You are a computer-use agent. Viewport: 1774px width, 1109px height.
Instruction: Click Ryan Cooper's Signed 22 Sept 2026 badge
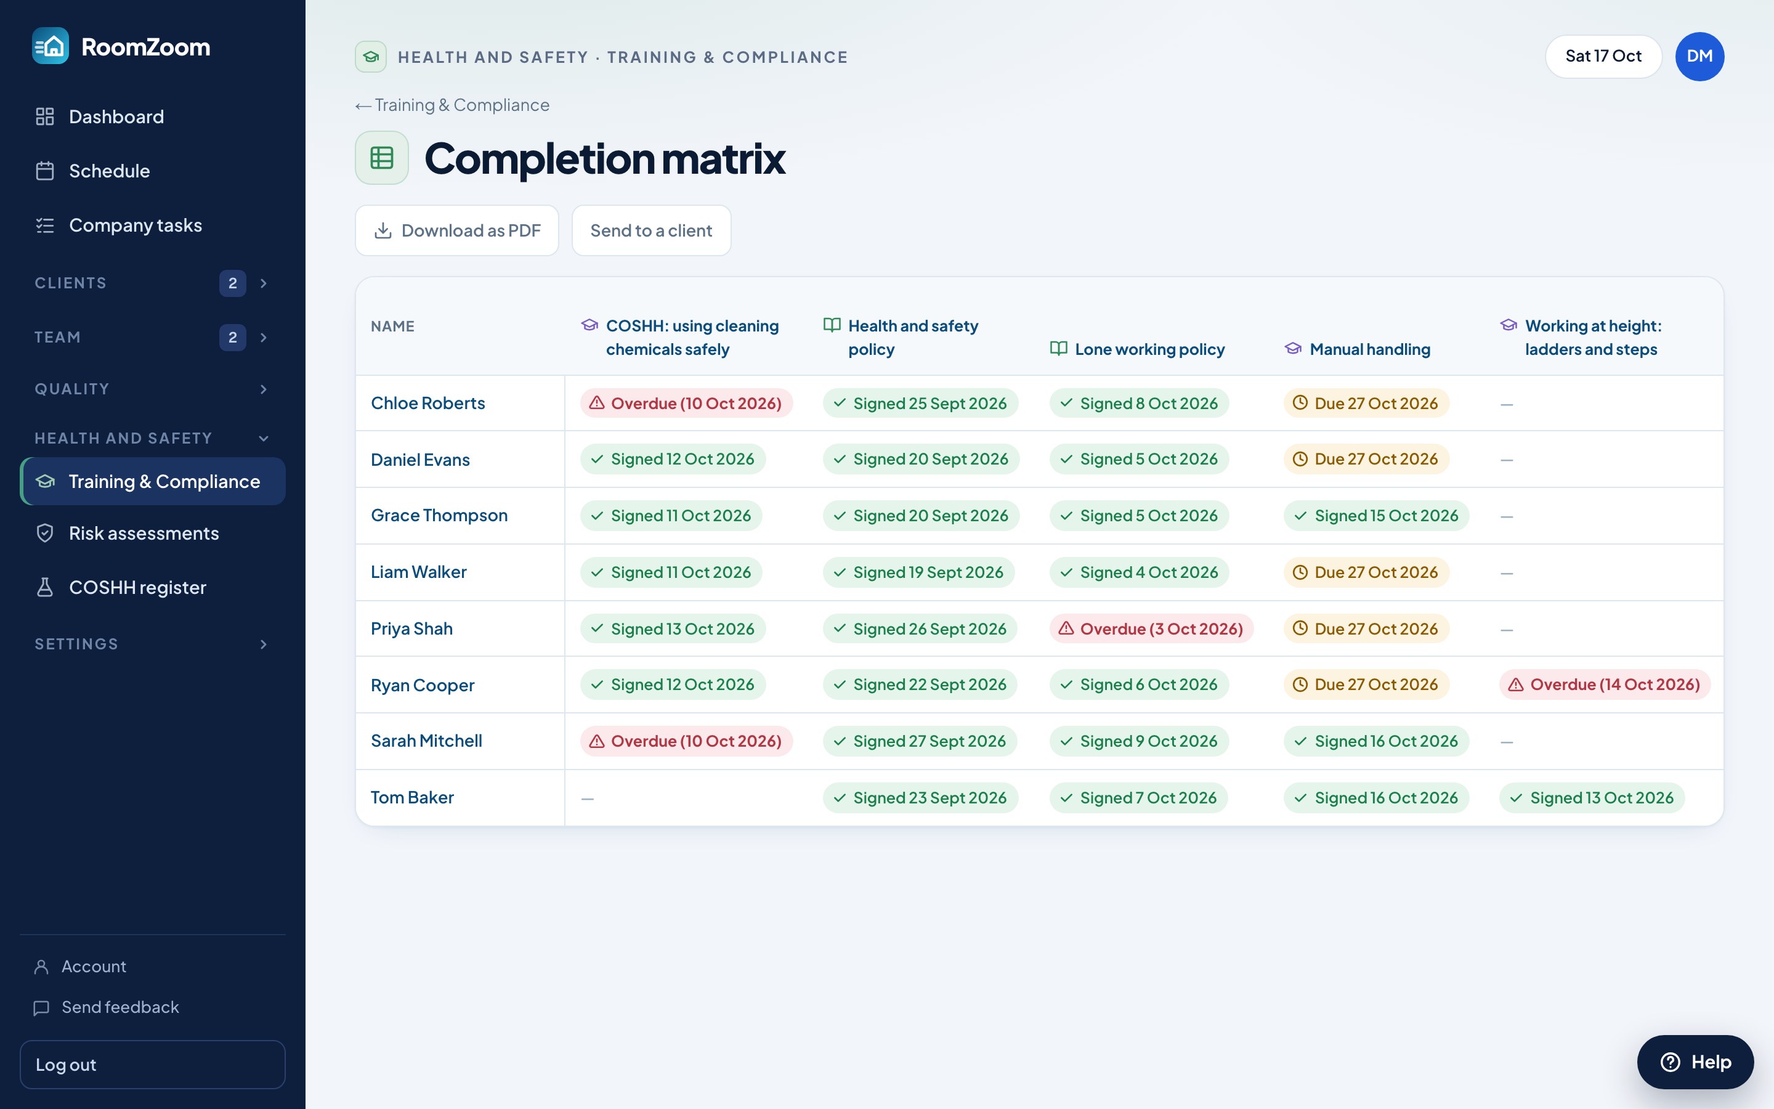click(x=920, y=684)
